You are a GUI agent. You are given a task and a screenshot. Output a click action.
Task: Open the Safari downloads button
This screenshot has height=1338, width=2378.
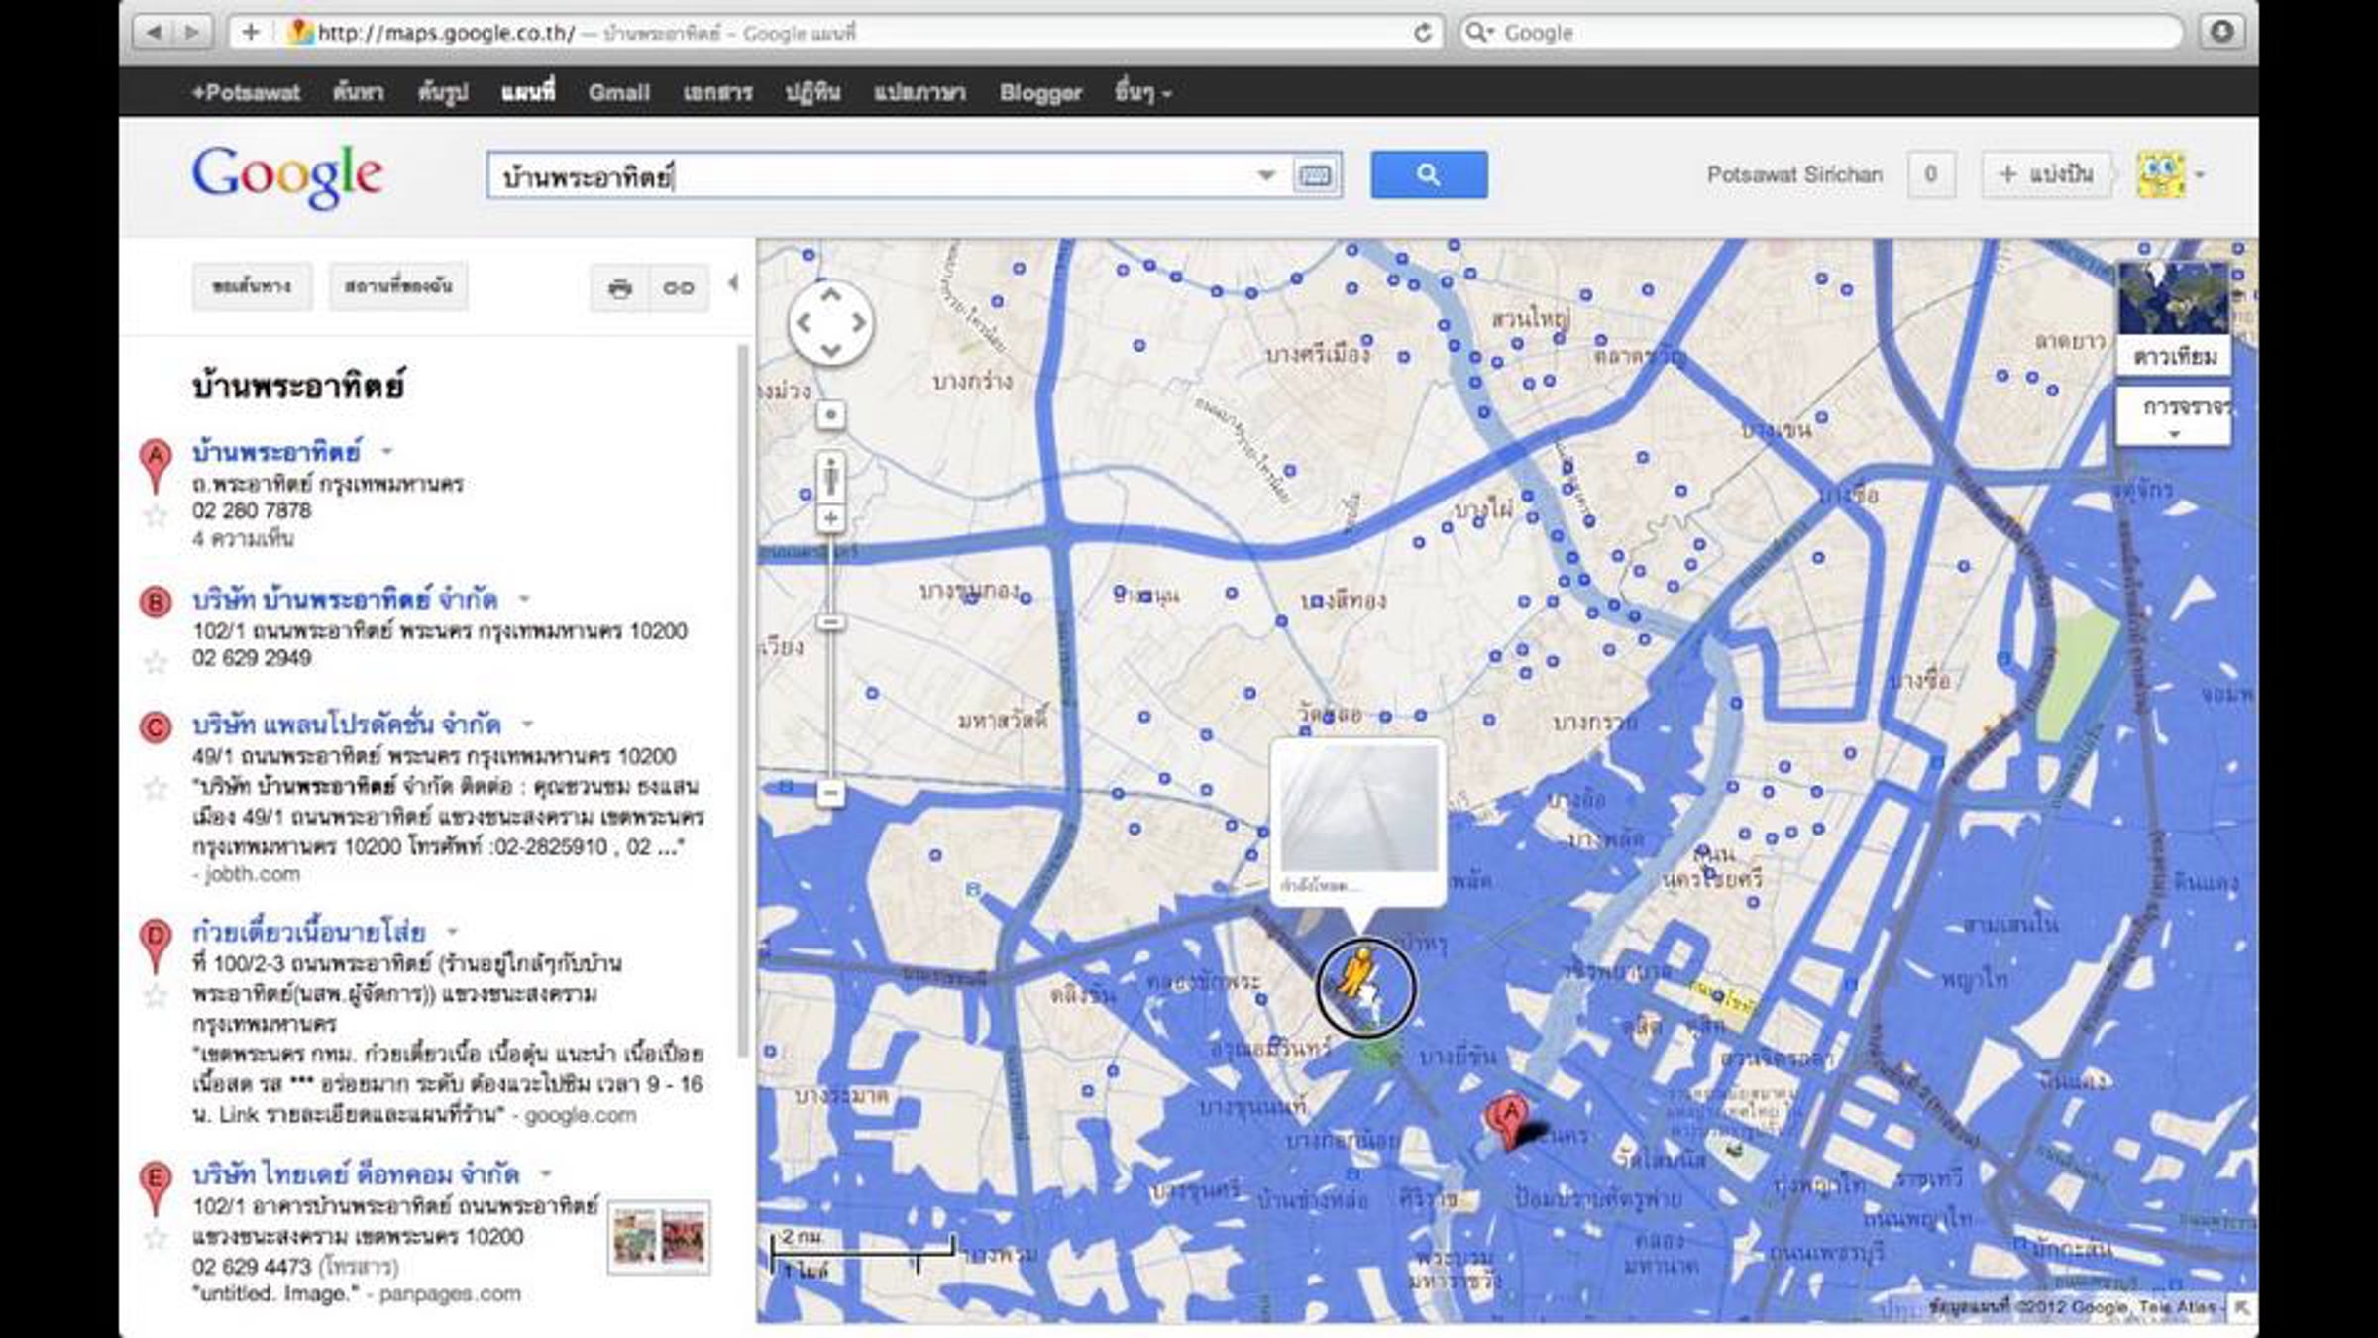[x=2221, y=32]
